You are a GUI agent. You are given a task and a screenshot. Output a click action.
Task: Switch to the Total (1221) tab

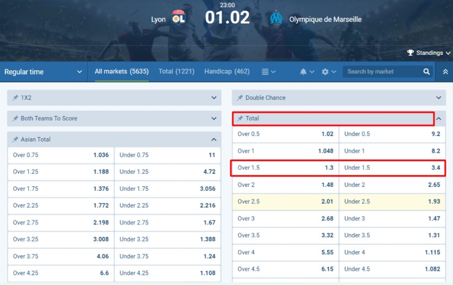tap(177, 71)
